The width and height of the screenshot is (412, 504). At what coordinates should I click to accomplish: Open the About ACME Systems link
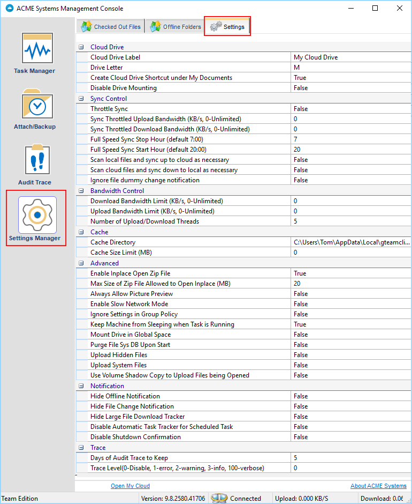[378, 486]
